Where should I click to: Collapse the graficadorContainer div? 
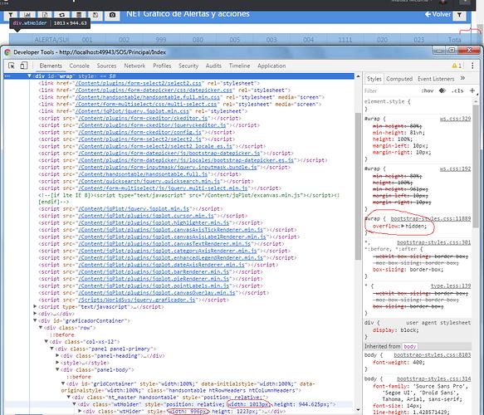[x=35, y=320]
